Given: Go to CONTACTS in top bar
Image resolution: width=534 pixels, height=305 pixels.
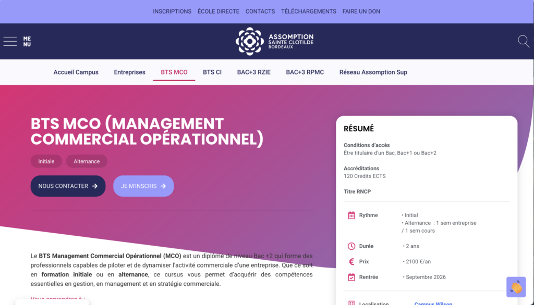Looking at the screenshot, I should tap(260, 11).
